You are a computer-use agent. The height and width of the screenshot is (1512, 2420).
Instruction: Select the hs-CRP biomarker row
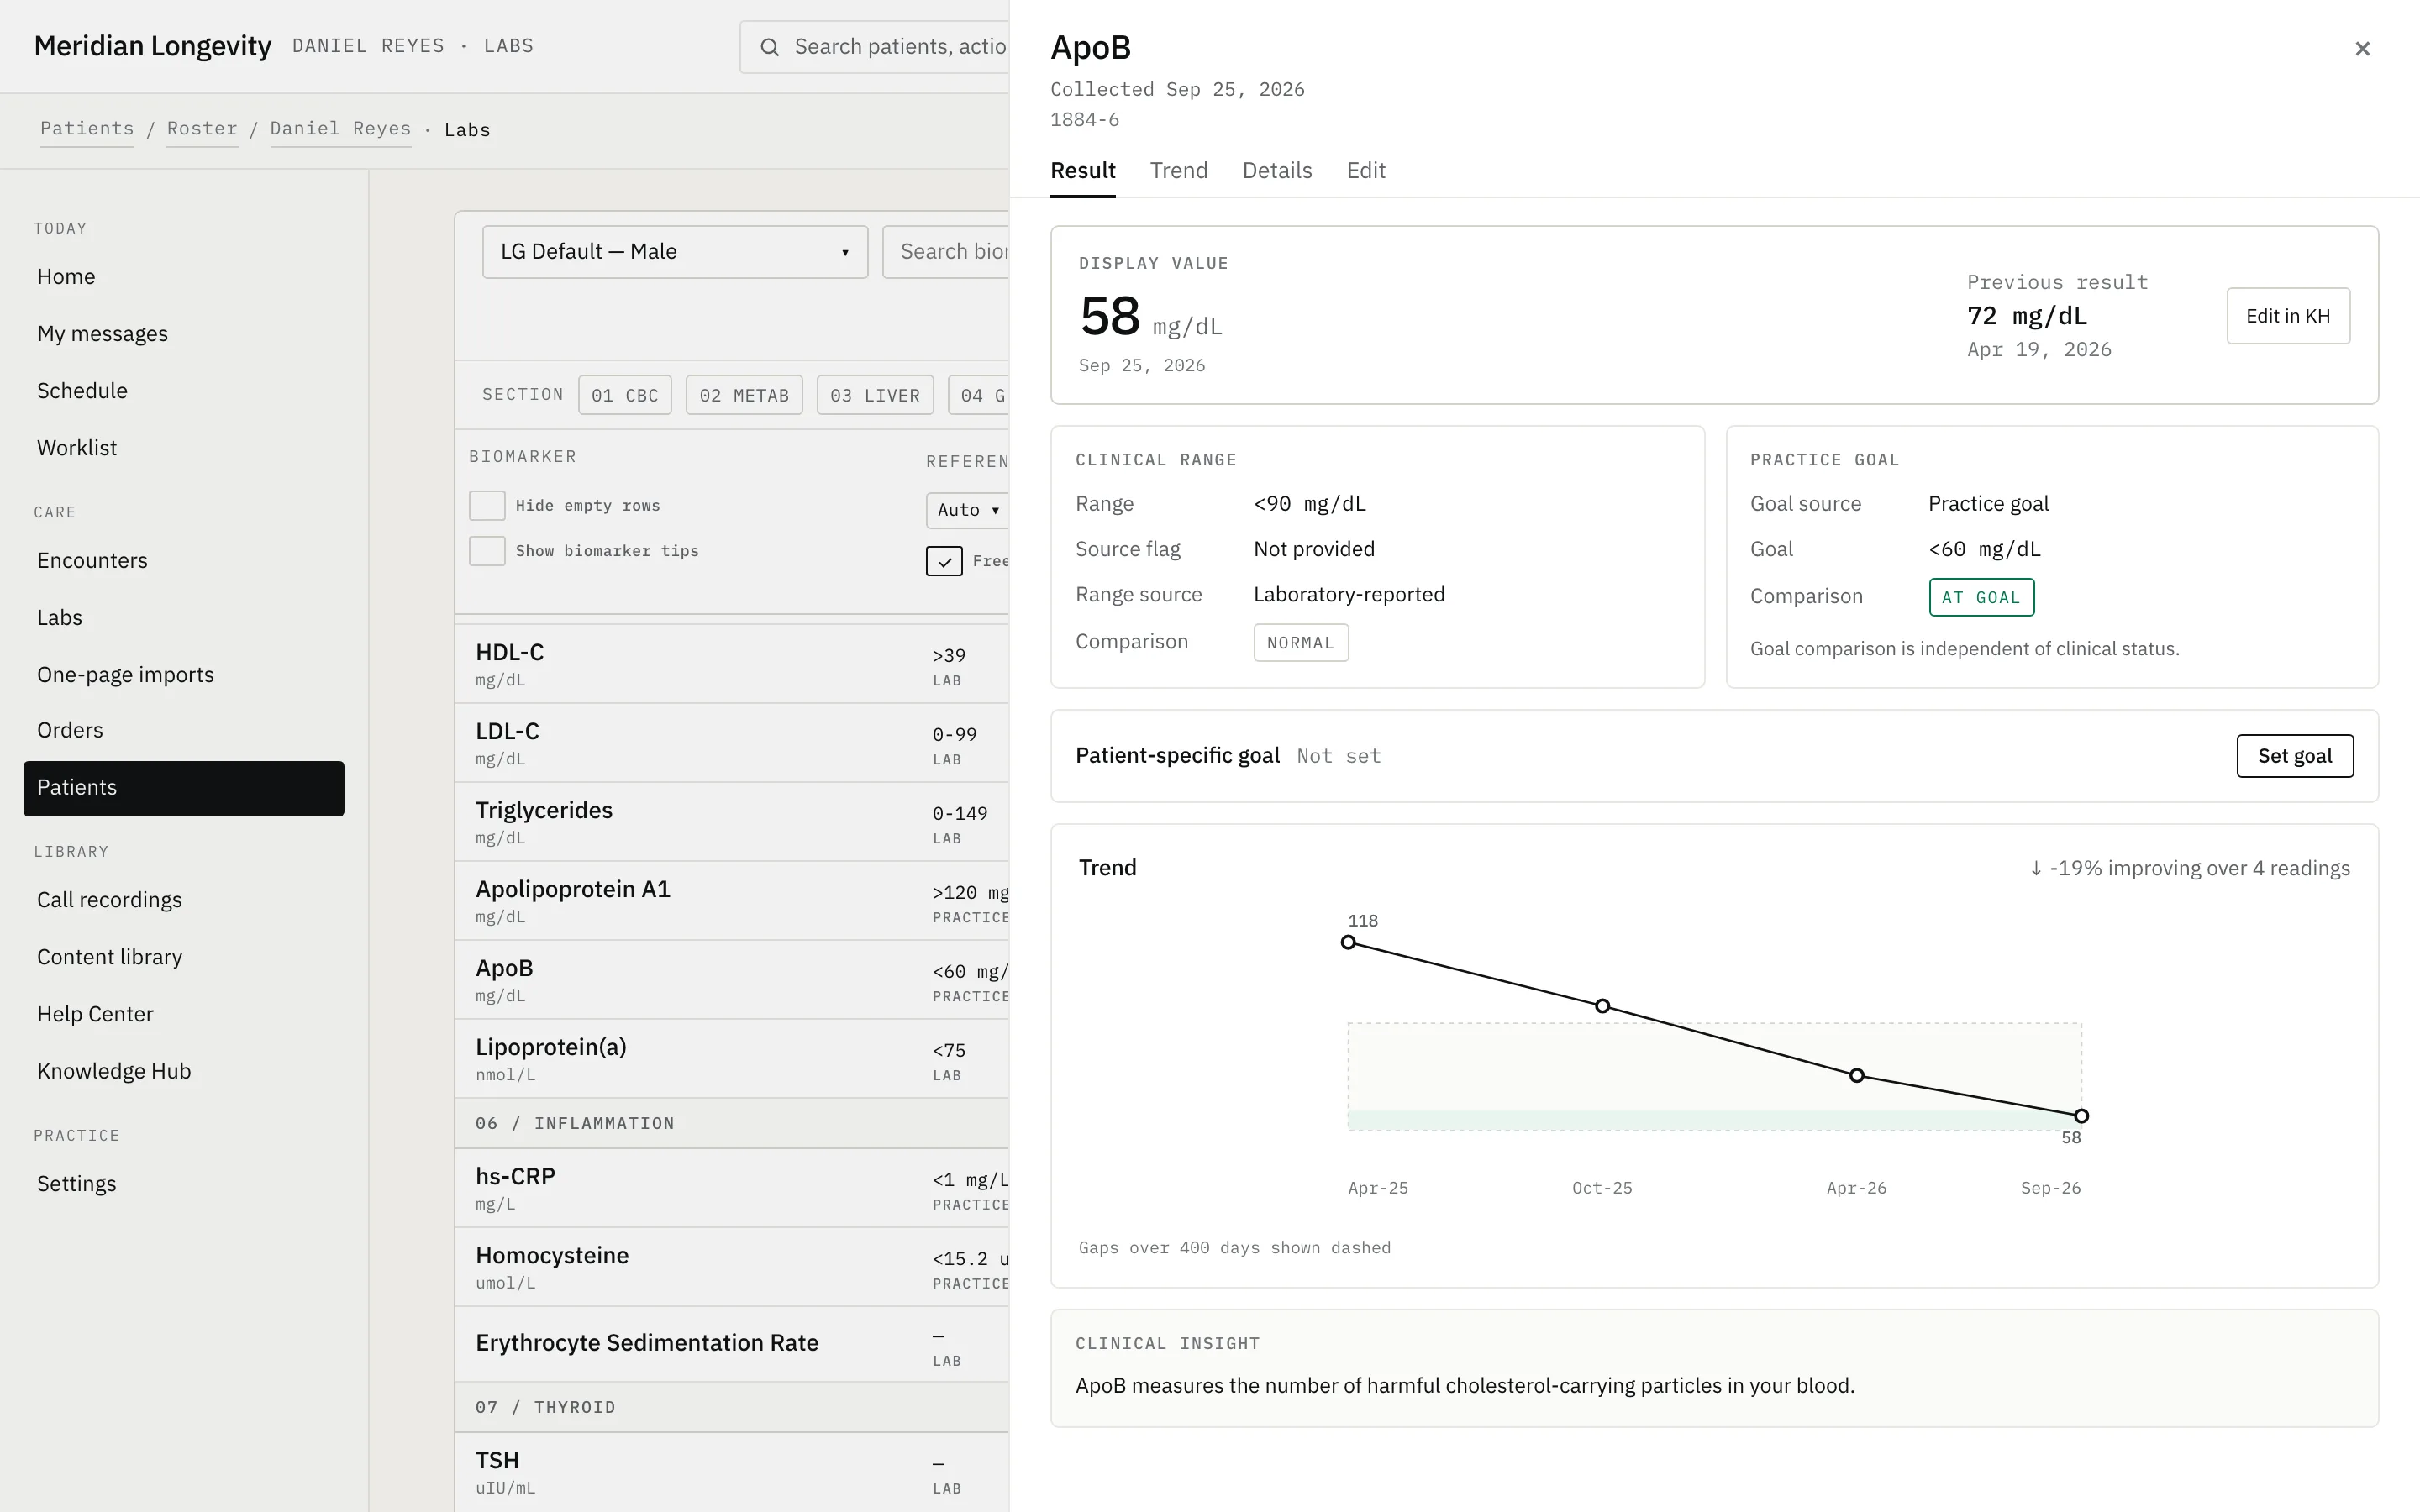(x=732, y=1188)
